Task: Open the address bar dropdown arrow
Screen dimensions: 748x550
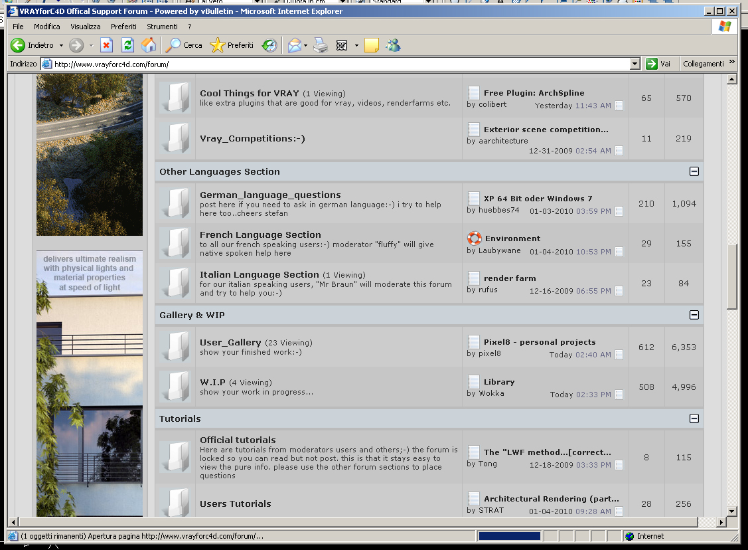Action: coord(635,64)
